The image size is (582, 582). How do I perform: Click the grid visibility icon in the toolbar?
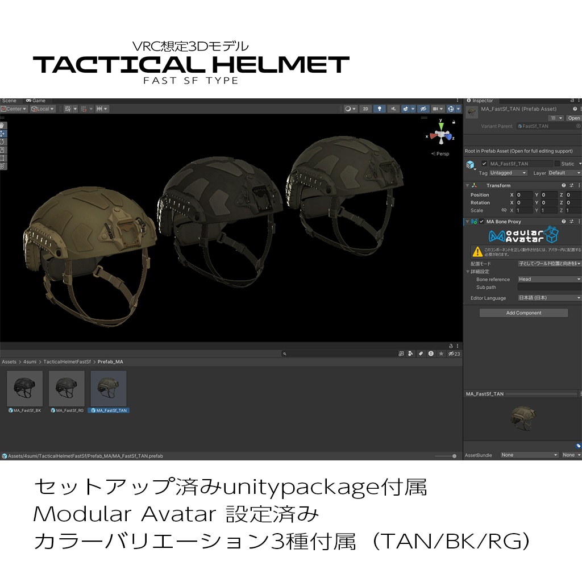[x=67, y=108]
